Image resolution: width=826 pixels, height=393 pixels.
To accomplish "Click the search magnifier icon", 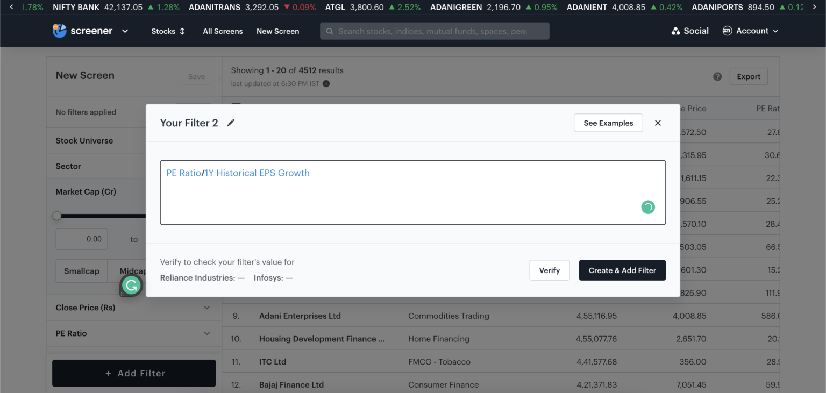I will 329,31.
